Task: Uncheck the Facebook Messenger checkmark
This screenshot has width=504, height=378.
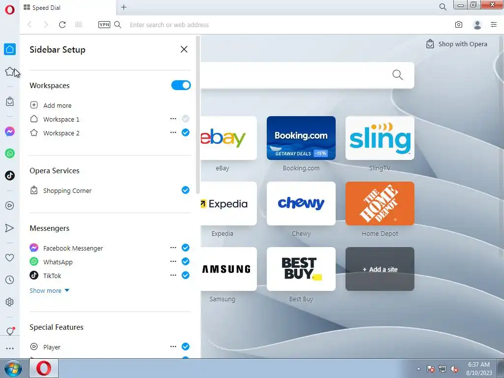Action: (186, 248)
